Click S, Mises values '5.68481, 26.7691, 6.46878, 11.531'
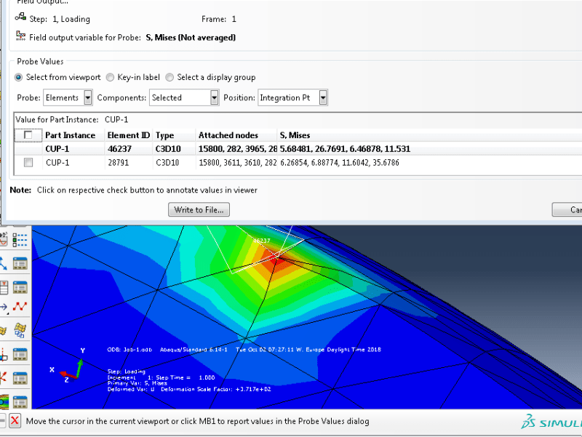 345,149
